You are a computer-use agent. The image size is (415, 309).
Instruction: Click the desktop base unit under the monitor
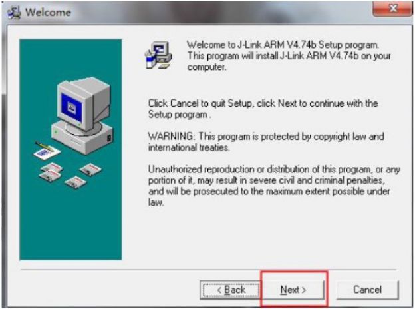tap(82, 137)
